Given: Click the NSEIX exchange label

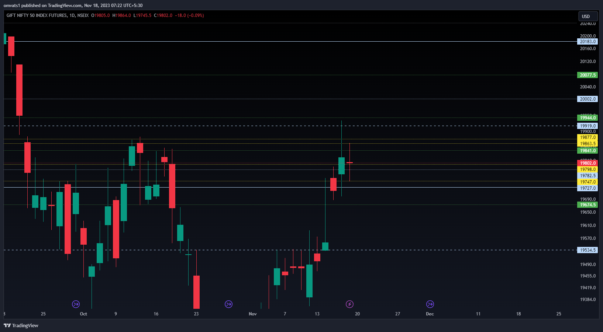Looking at the screenshot, I should point(83,15).
